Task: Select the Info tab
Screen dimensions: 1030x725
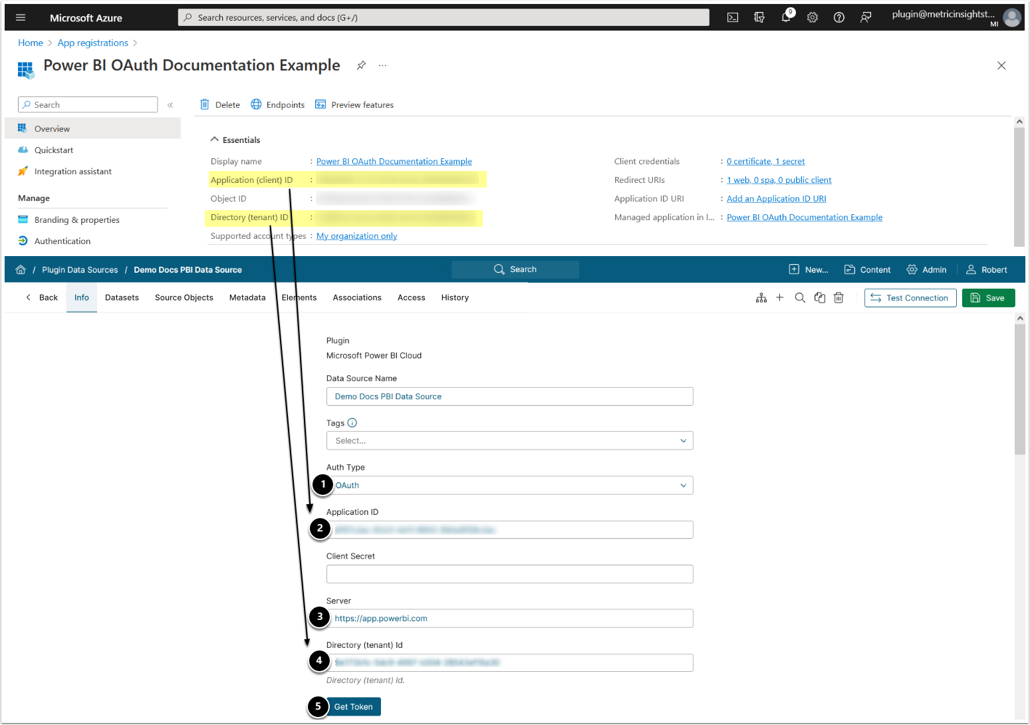Action: coord(82,298)
